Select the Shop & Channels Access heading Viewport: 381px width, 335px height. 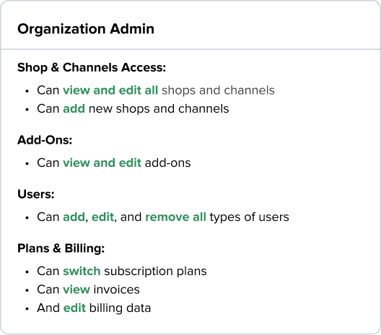[x=92, y=67]
